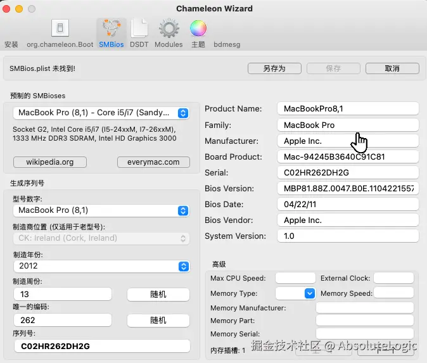
Task: Open the everymac.com link button
Action: [x=153, y=162]
